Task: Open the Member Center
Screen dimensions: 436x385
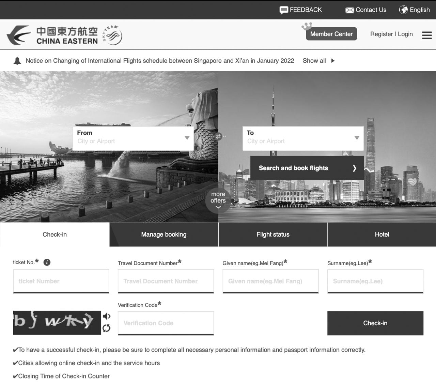Action: pos(331,34)
